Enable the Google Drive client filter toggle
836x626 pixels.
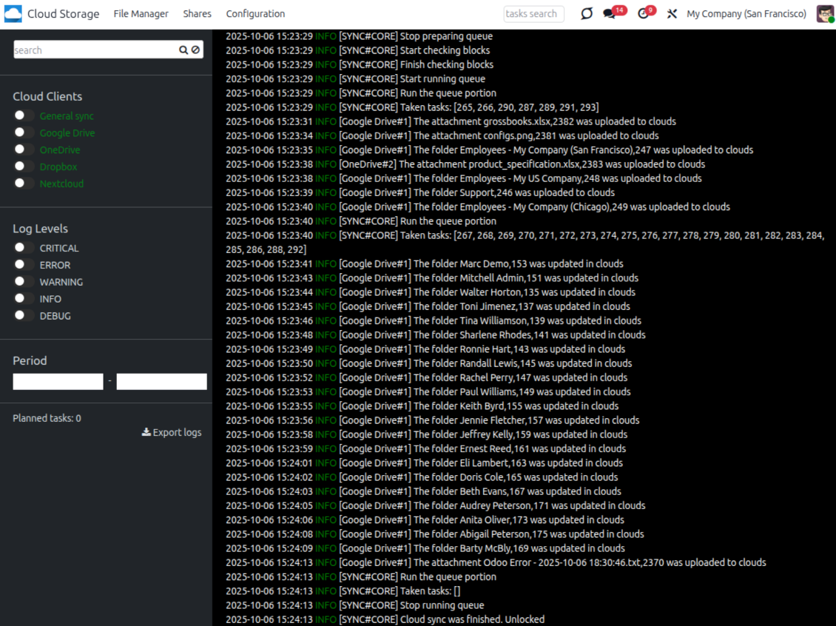pyautogui.click(x=24, y=132)
